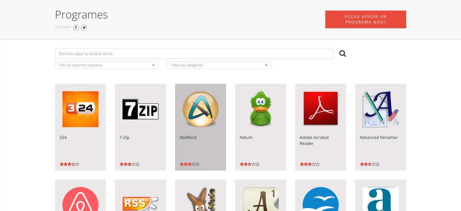Screen dimensions: 461x211
Task: Open the 324 app icon
Action: tap(80, 109)
